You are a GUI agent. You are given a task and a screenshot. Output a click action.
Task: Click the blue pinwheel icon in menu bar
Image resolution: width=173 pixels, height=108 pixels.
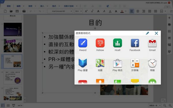pos(108,6)
